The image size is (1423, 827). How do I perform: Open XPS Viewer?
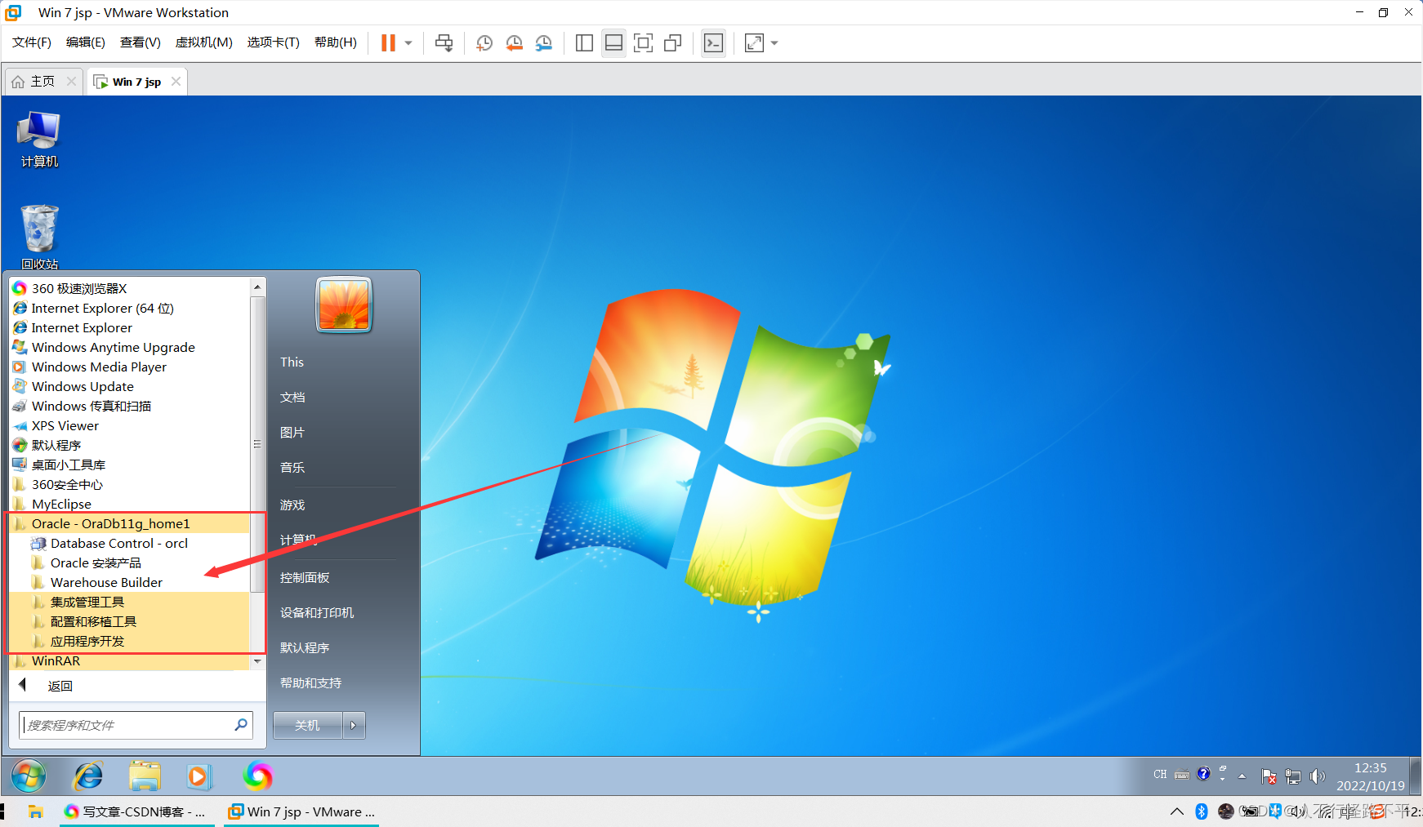[x=131, y=425]
